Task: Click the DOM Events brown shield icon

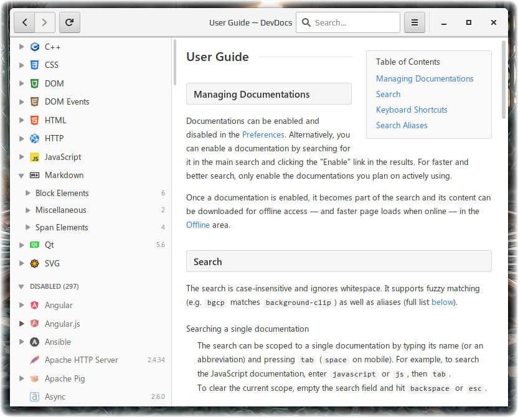Action: [x=35, y=101]
